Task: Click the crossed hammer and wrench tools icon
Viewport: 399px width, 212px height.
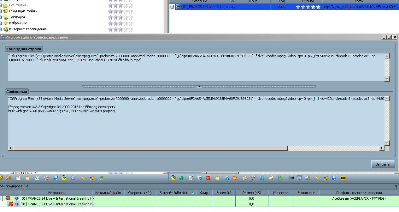Action: click(253, 178)
